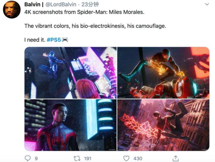Open the share upload icon

(175, 158)
